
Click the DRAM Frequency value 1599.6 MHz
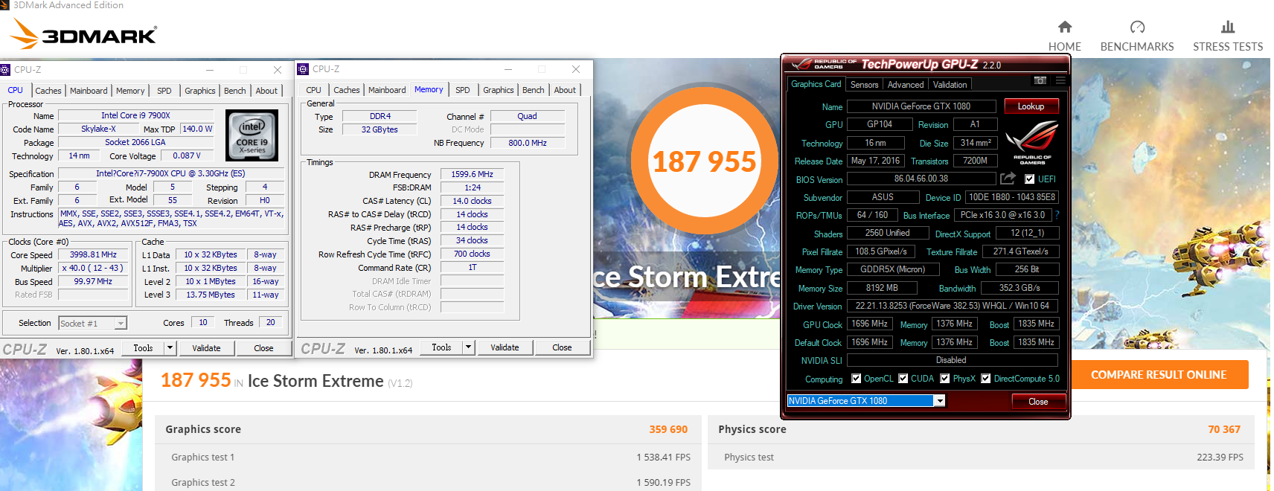(x=473, y=174)
